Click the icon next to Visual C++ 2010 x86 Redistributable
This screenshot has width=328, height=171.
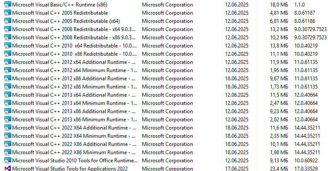[7, 54]
